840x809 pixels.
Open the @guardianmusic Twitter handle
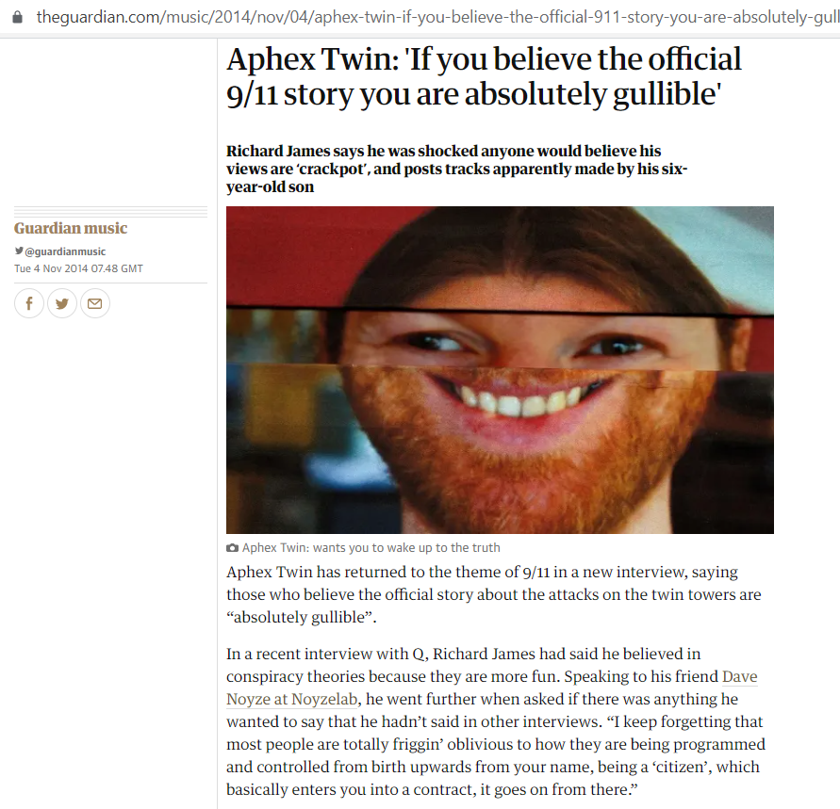(65, 251)
